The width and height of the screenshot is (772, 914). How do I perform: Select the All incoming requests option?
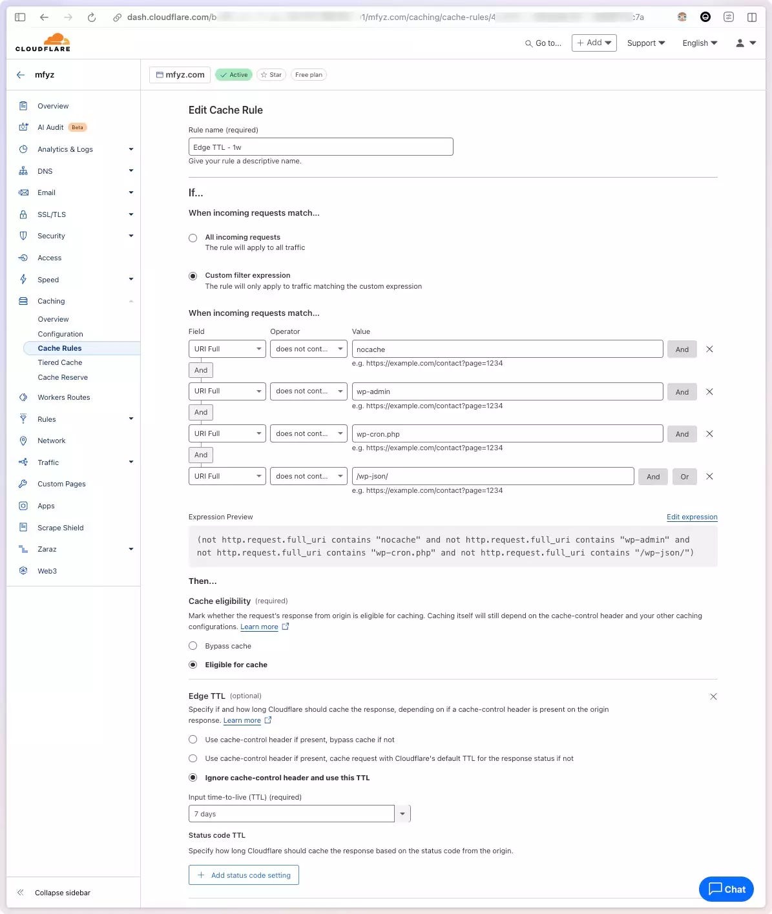pos(193,238)
